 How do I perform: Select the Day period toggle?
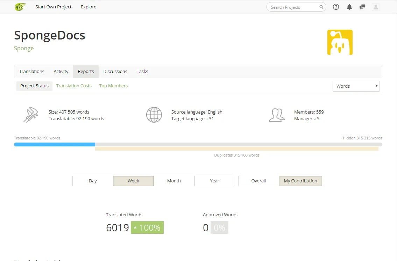point(93,181)
